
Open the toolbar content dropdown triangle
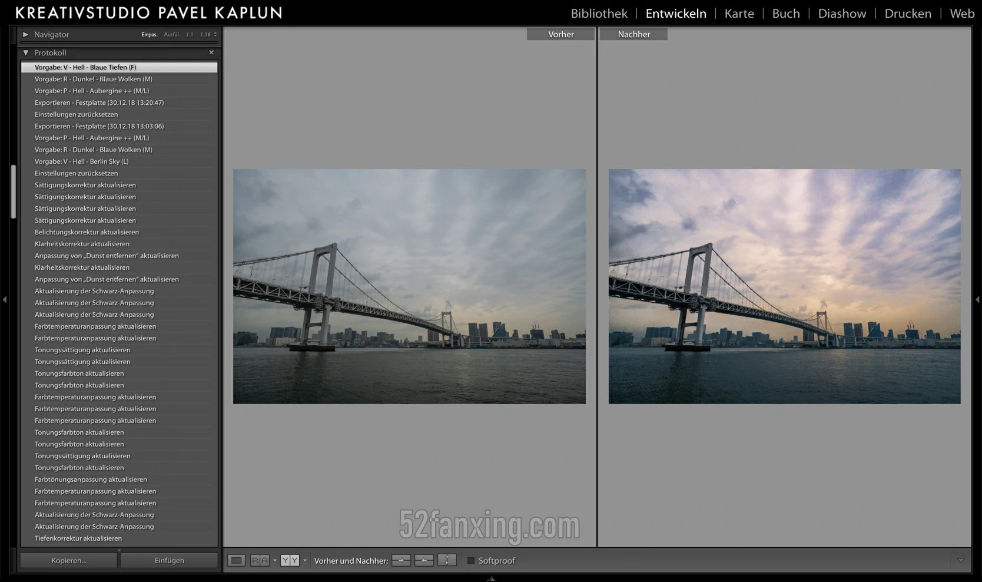click(961, 561)
